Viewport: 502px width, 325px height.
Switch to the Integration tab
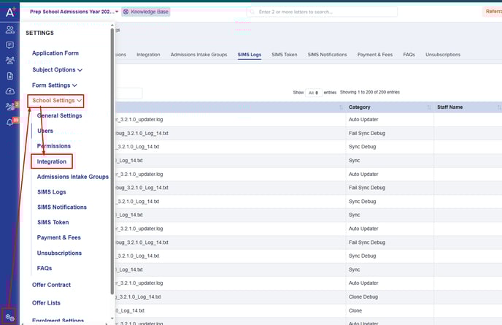click(148, 55)
